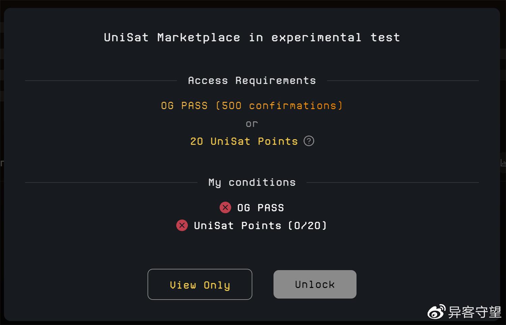This screenshot has height=325, width=506.
Task: Click the red X beside OG PASS
Action: [225, 208]
